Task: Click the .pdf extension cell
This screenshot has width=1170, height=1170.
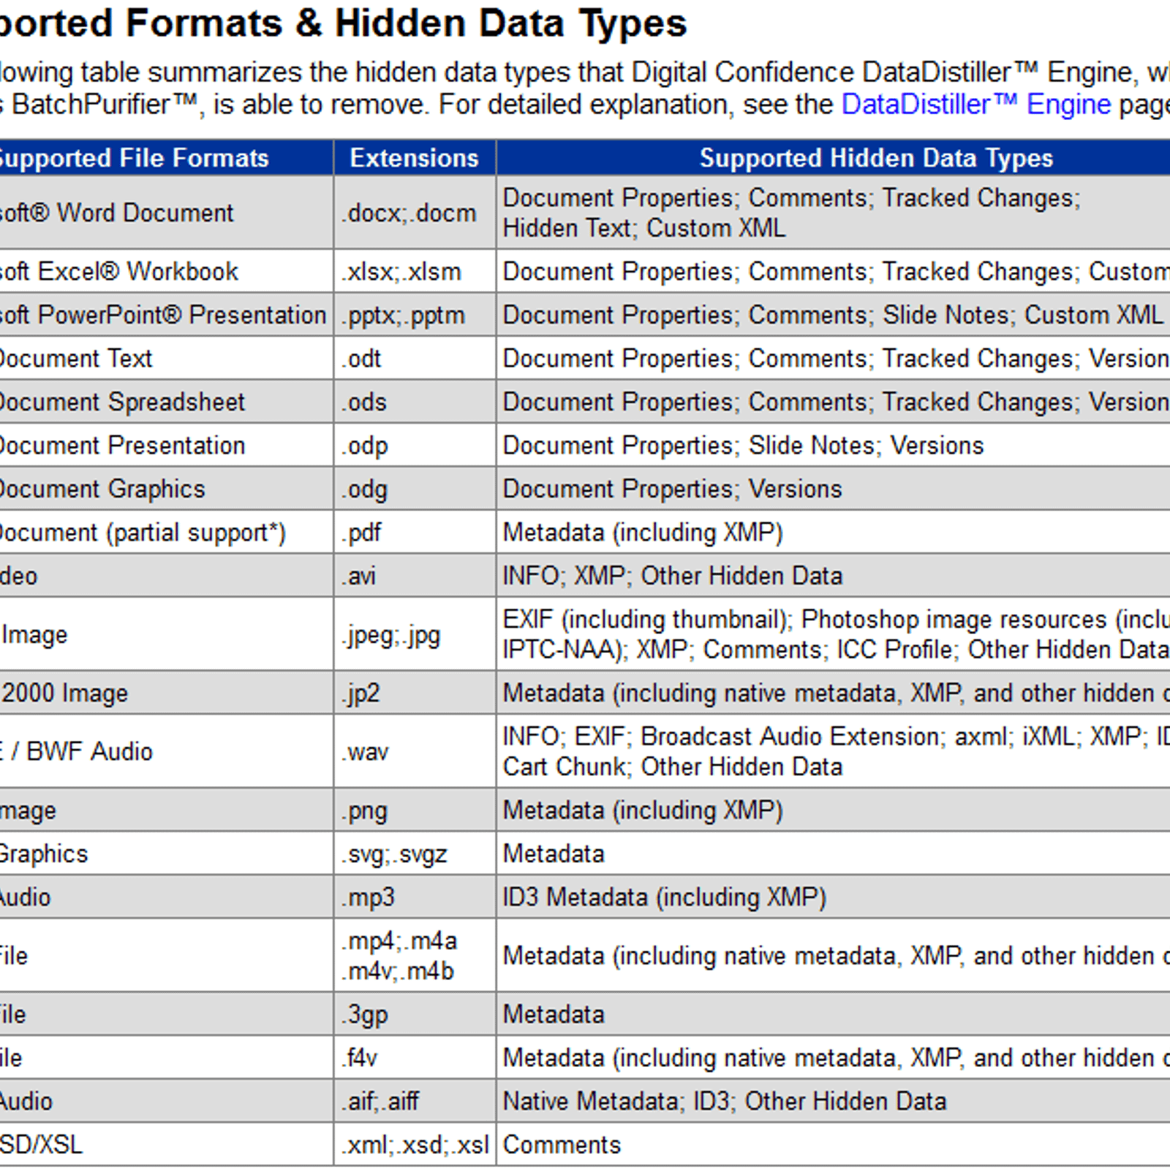Action: [x=415, y=532]
